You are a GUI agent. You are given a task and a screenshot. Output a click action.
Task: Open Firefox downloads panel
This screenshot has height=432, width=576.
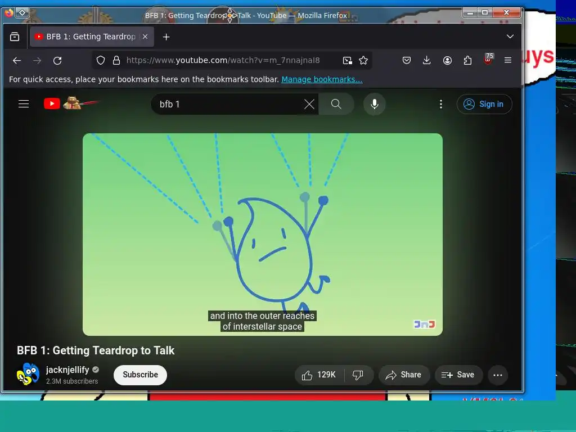[x=426, y=60]
